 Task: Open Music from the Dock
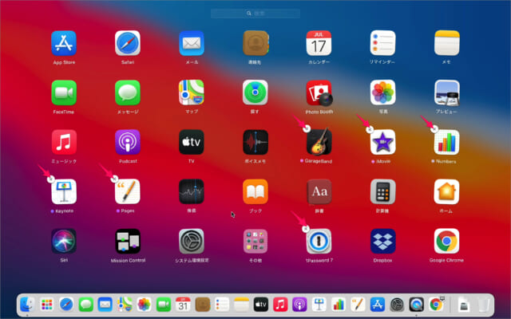280,305
